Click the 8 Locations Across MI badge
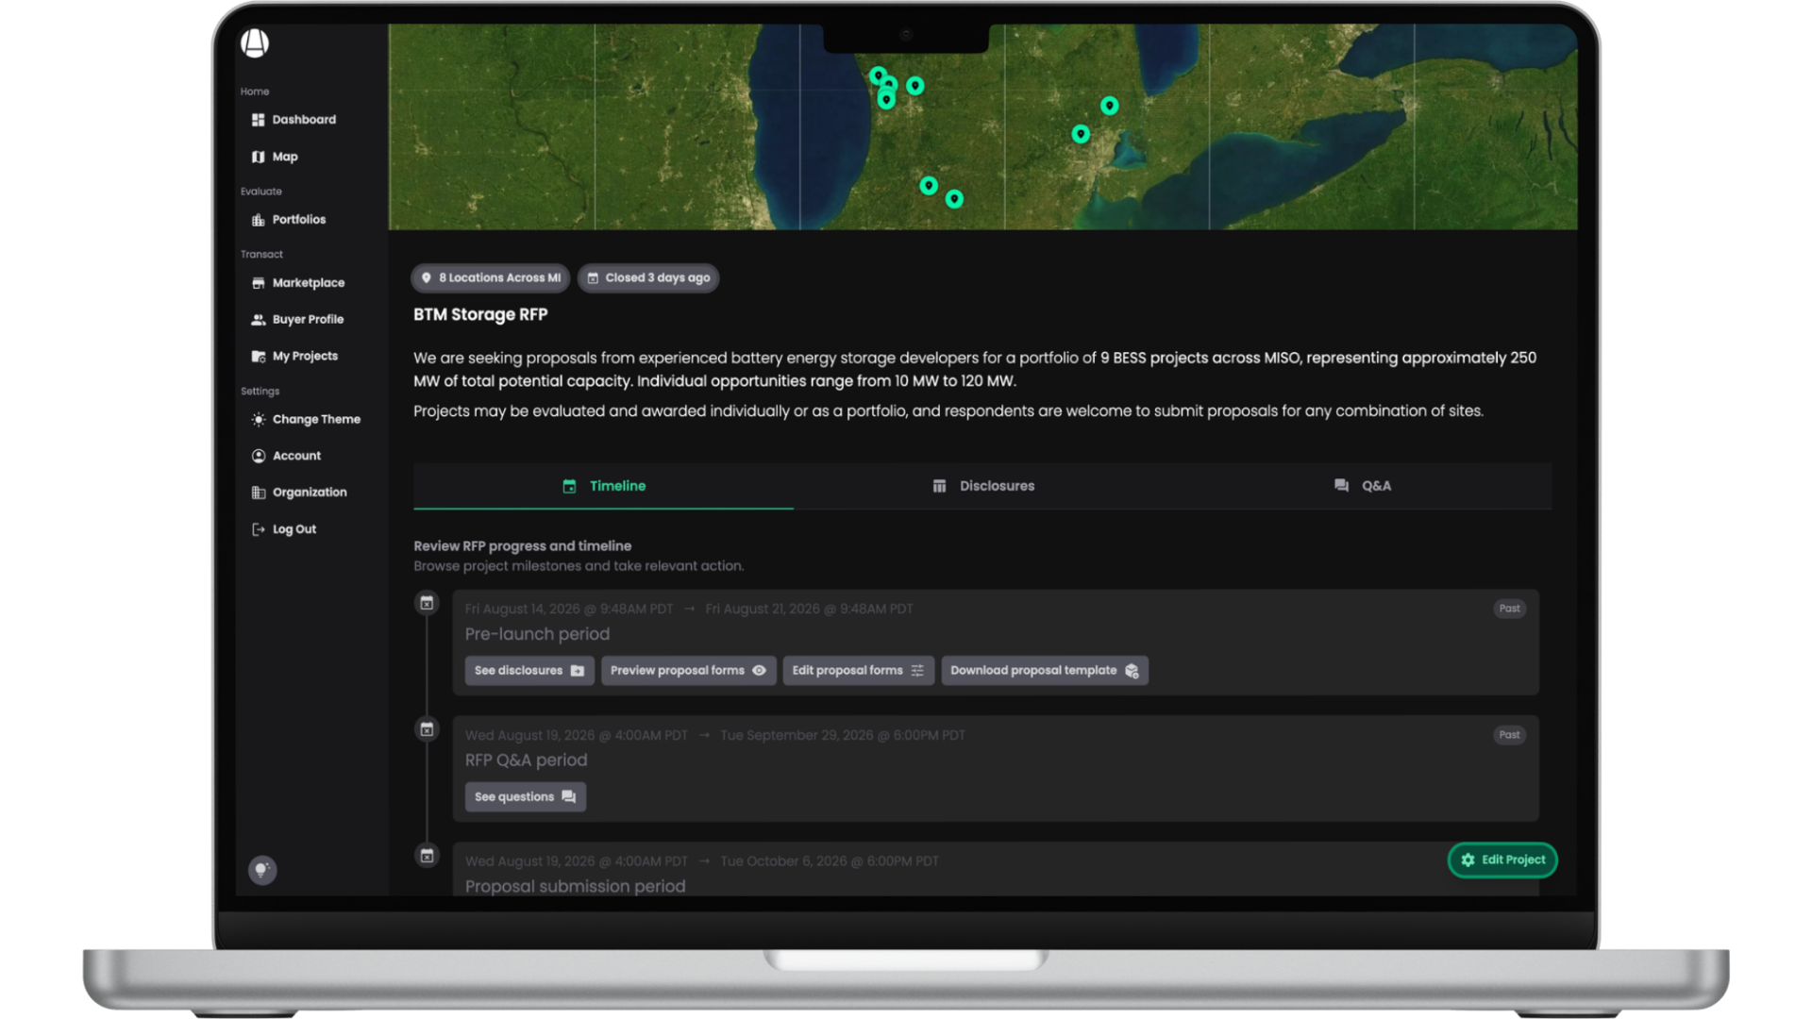The image size is (1812, 1019). [490, 278]
